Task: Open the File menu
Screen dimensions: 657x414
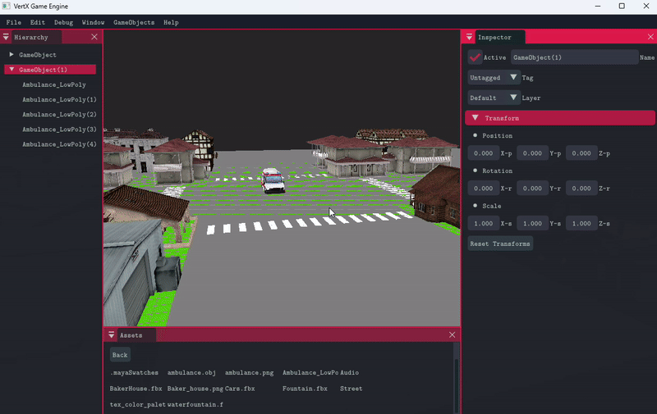Action: pos(14,22)
